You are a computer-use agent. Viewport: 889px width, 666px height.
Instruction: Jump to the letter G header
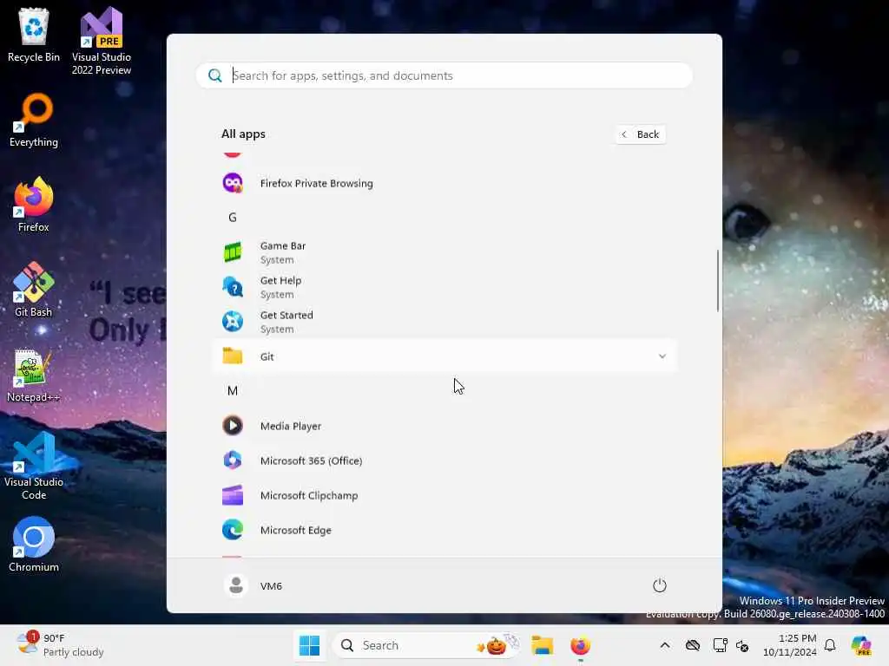click(x=233, y=218)
